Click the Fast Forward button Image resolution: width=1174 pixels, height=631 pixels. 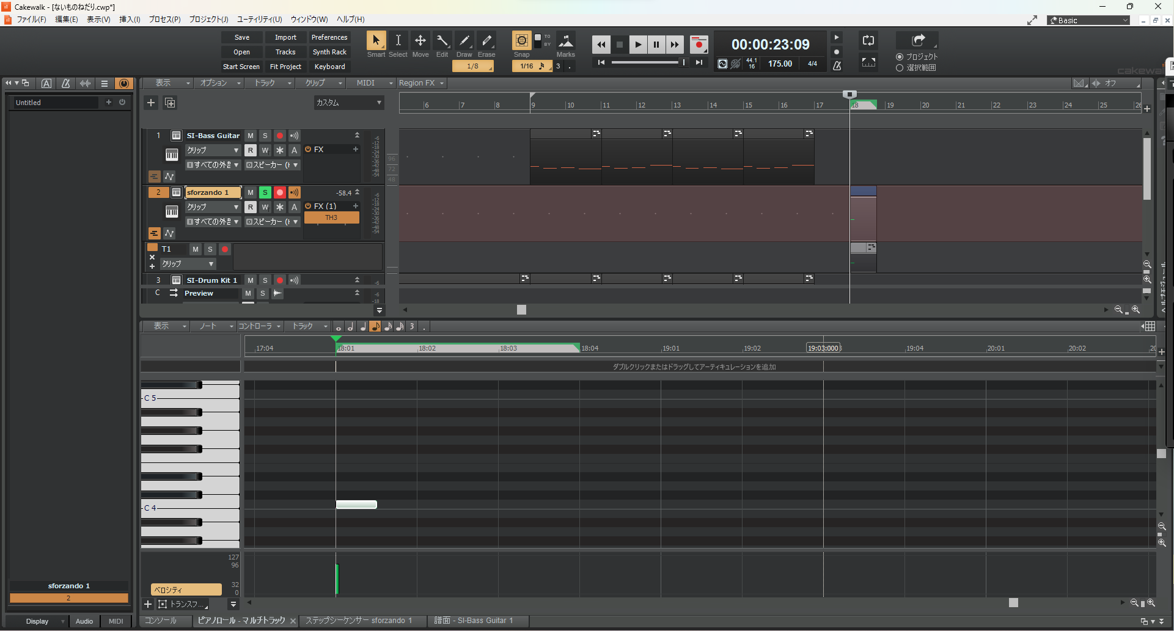click(x=675, y=45)
